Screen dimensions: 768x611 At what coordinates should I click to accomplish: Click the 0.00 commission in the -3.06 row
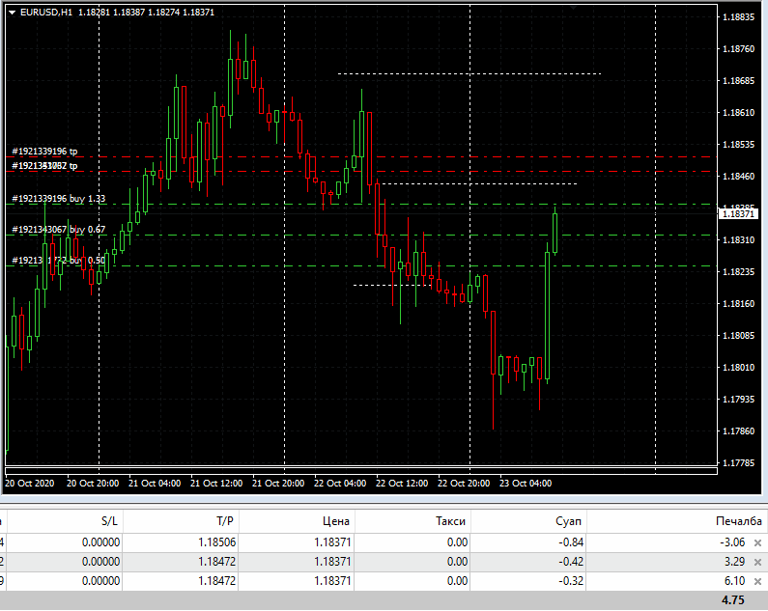458,542
